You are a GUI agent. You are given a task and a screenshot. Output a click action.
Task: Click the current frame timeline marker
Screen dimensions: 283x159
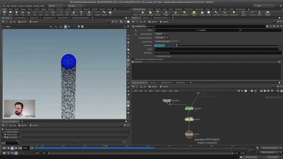coord(104,147)
